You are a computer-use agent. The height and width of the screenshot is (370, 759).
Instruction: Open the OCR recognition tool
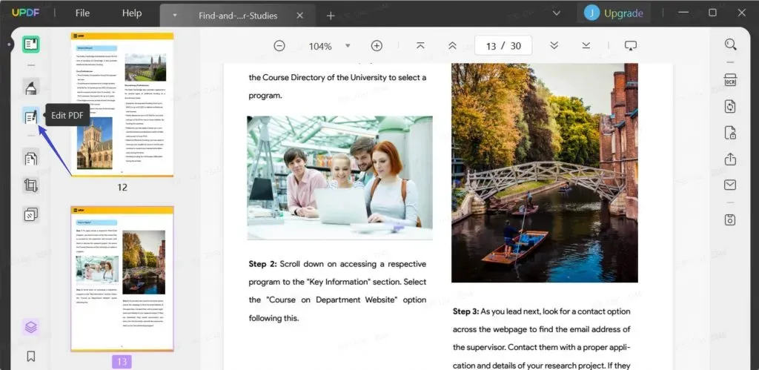pyautogui.click(x=730, y=79)
